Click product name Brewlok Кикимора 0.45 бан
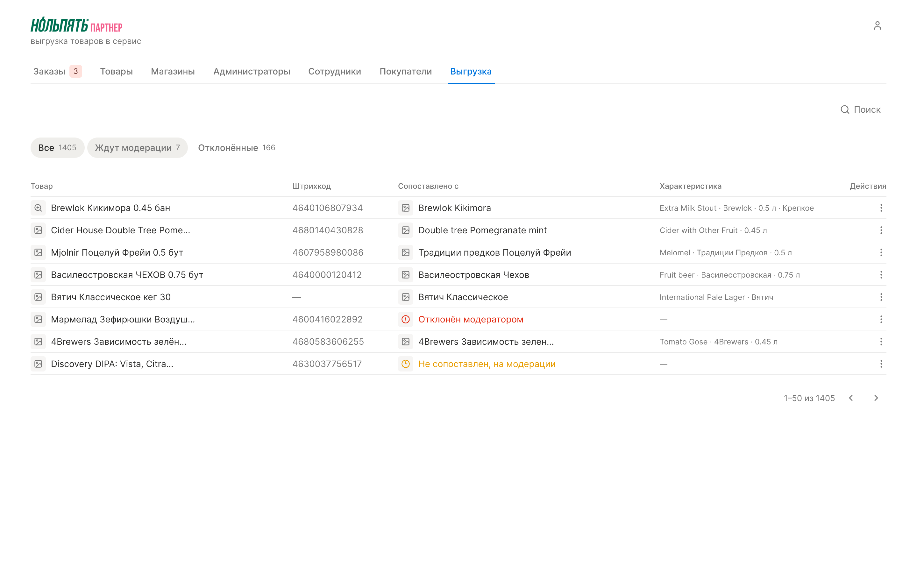This screenshot has height=573, width=917. pos(110,208)
